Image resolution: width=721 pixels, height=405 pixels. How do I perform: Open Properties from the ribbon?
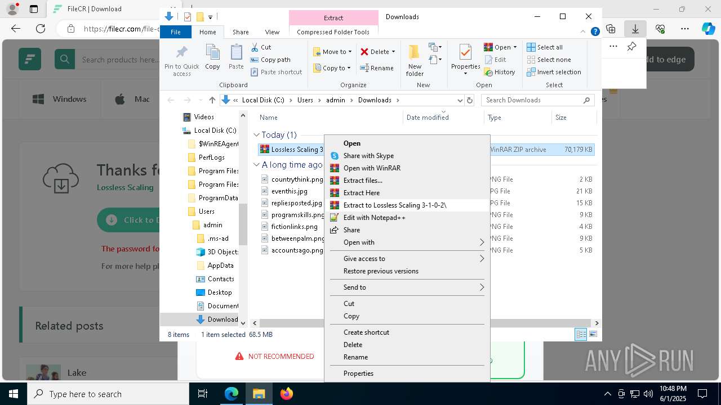465,60
